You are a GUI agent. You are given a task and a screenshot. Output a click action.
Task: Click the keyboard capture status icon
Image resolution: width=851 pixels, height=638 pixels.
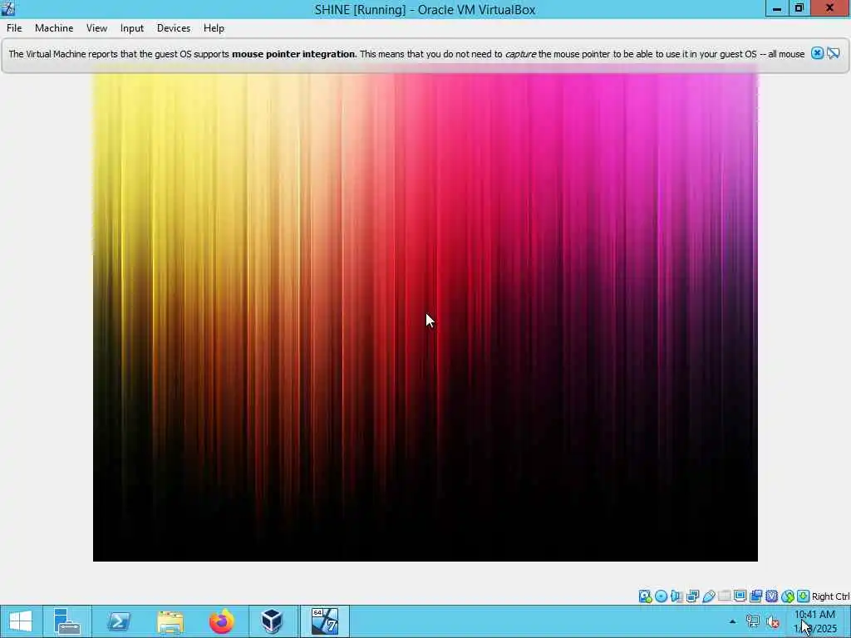click(x=804, y=596)
